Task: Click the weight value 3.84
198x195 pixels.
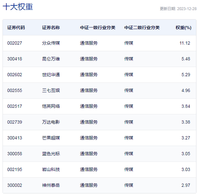Action: [186, 106]
